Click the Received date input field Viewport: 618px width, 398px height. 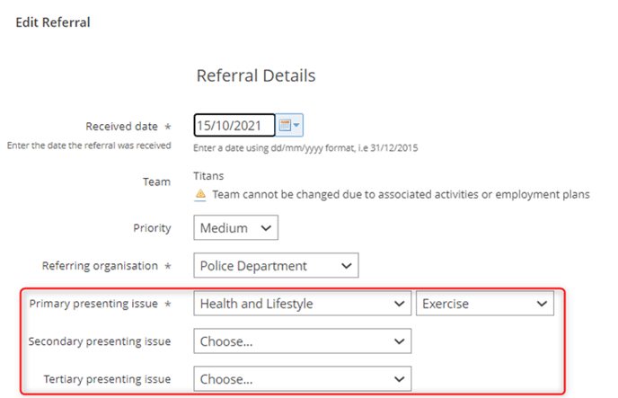click(x=234, y=125)
